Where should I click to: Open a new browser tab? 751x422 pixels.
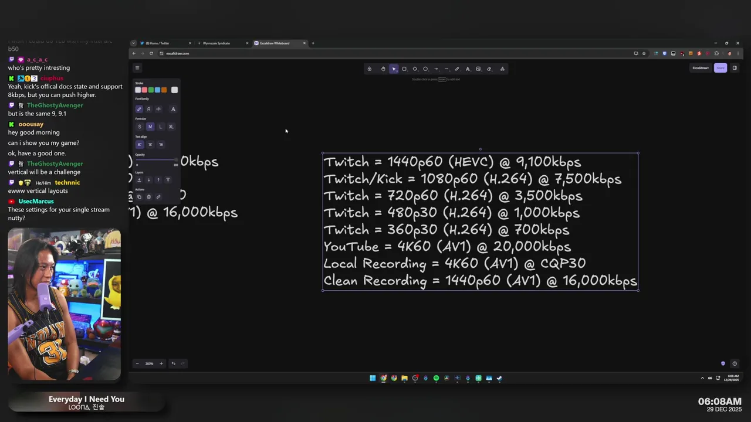pyautogui.click(x=313, y=43)
